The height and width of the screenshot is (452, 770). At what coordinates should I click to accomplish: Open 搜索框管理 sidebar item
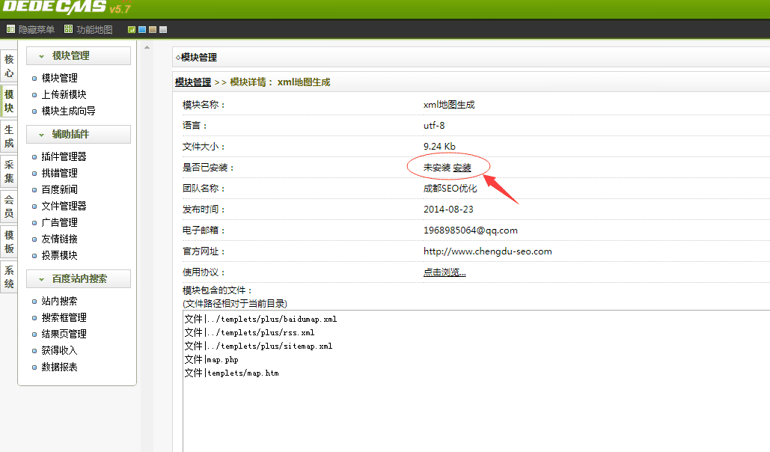pos(64,317)
